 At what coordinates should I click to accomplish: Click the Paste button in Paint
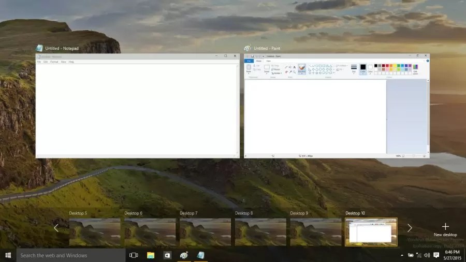point(249,69)
